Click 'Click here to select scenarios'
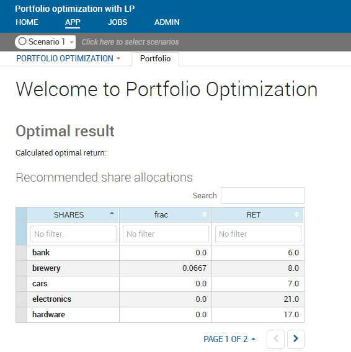 coord(130,42)
